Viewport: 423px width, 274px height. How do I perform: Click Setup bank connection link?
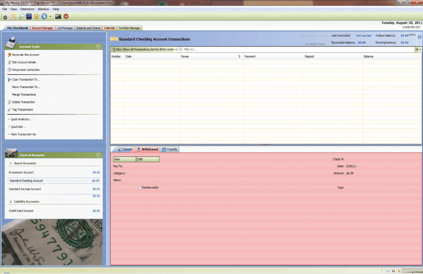pyautogui.click(x=26, y=70)
